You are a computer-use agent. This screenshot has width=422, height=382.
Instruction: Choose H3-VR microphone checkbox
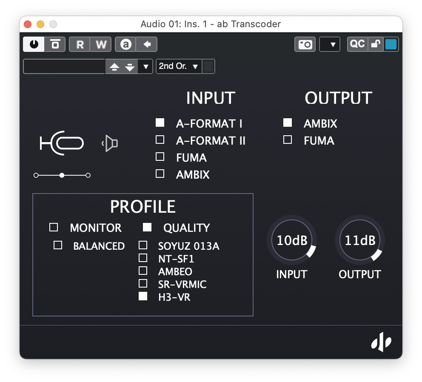tap(143, 296)
